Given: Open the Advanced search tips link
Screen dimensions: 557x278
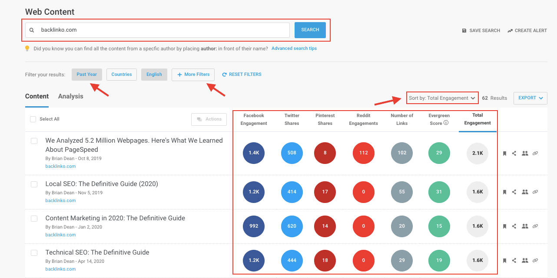Looking at the screenshot, I should click(294, 49).
